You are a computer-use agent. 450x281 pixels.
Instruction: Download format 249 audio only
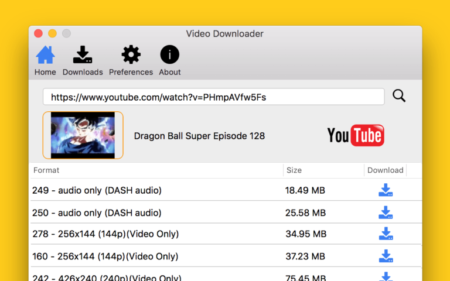pyautogui.click(x=386, y=190)
